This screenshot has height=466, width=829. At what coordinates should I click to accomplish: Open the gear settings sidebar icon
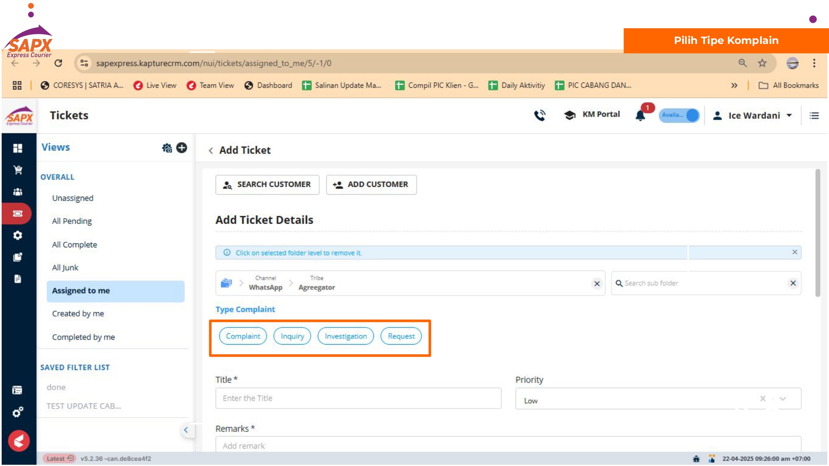[17, 235]
